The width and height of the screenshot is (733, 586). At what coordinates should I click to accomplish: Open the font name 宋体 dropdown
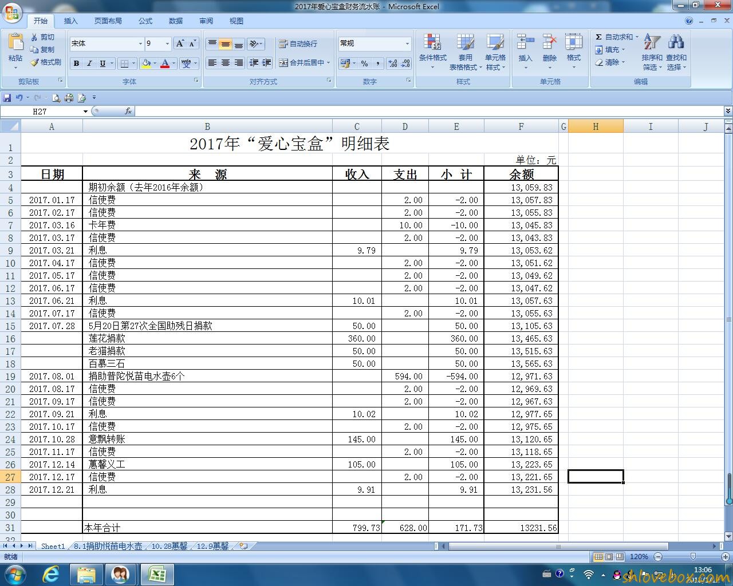coord(140,43)
